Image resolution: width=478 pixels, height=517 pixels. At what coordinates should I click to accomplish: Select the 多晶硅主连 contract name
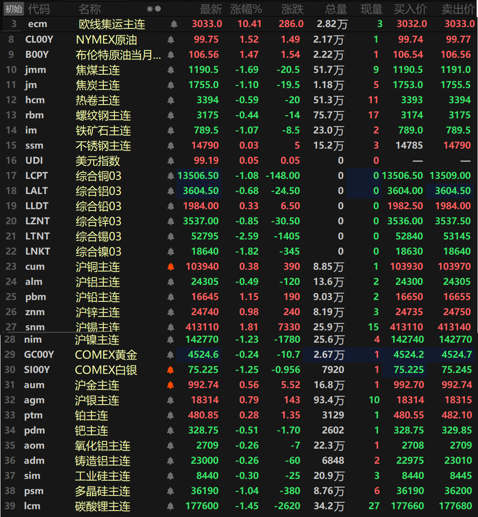102,492
